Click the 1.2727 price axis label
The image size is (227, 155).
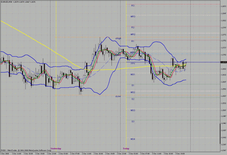click(x=224, y=47)
